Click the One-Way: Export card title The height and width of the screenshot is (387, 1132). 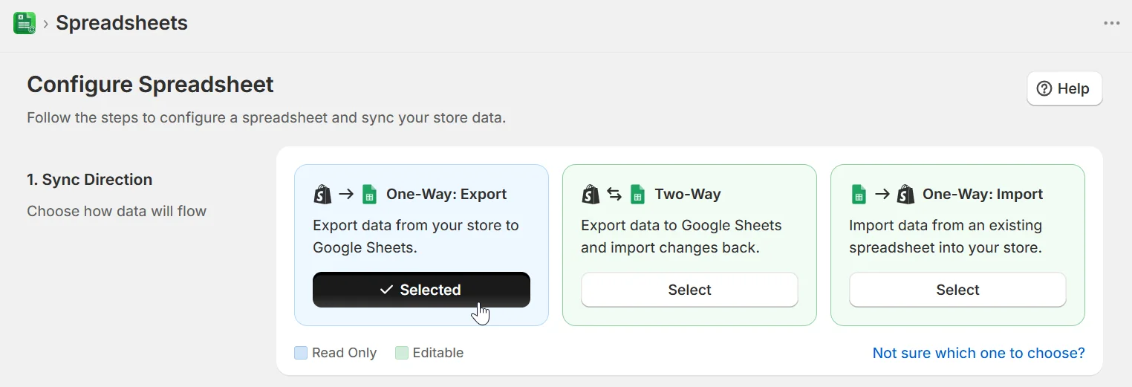[446, 195]
